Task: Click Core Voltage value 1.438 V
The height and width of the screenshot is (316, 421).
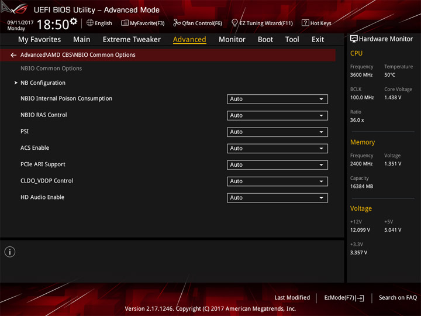Action: click(x=393, y=97)
